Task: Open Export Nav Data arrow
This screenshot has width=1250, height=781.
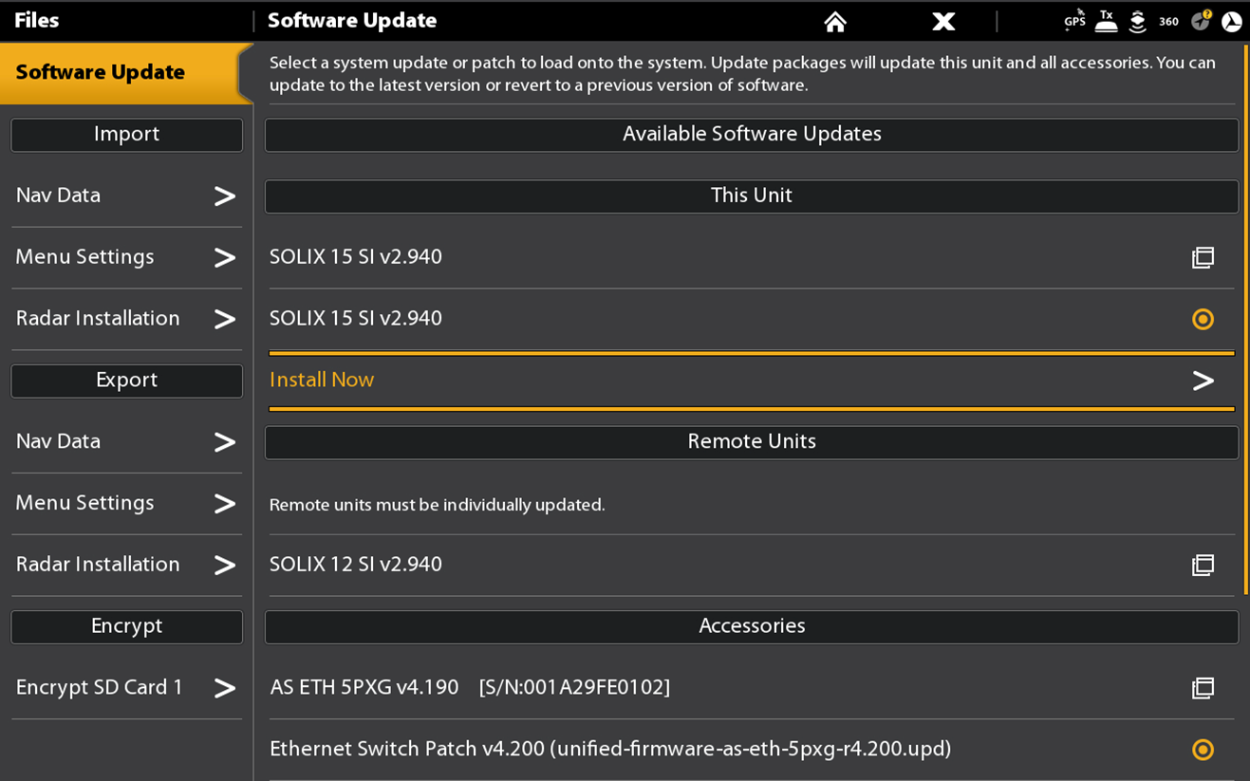Action: pyautogui.click(x=225, y=441)
